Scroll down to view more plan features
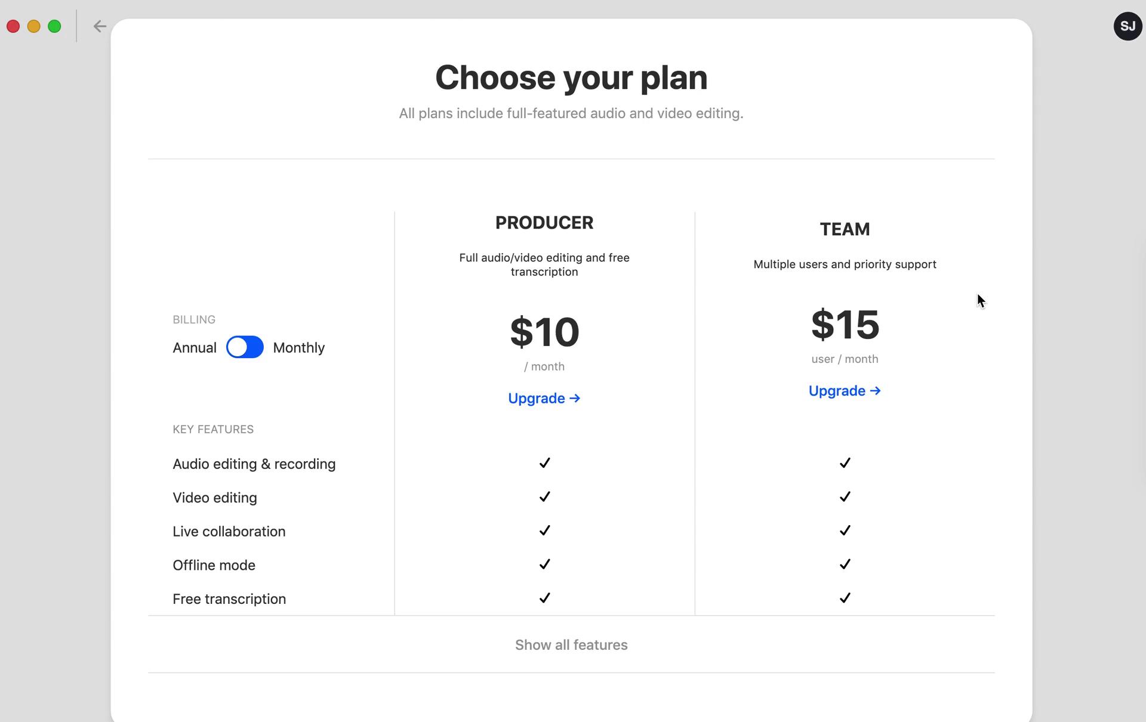Viewport: 1146px width, 722px height. point(571,644)
